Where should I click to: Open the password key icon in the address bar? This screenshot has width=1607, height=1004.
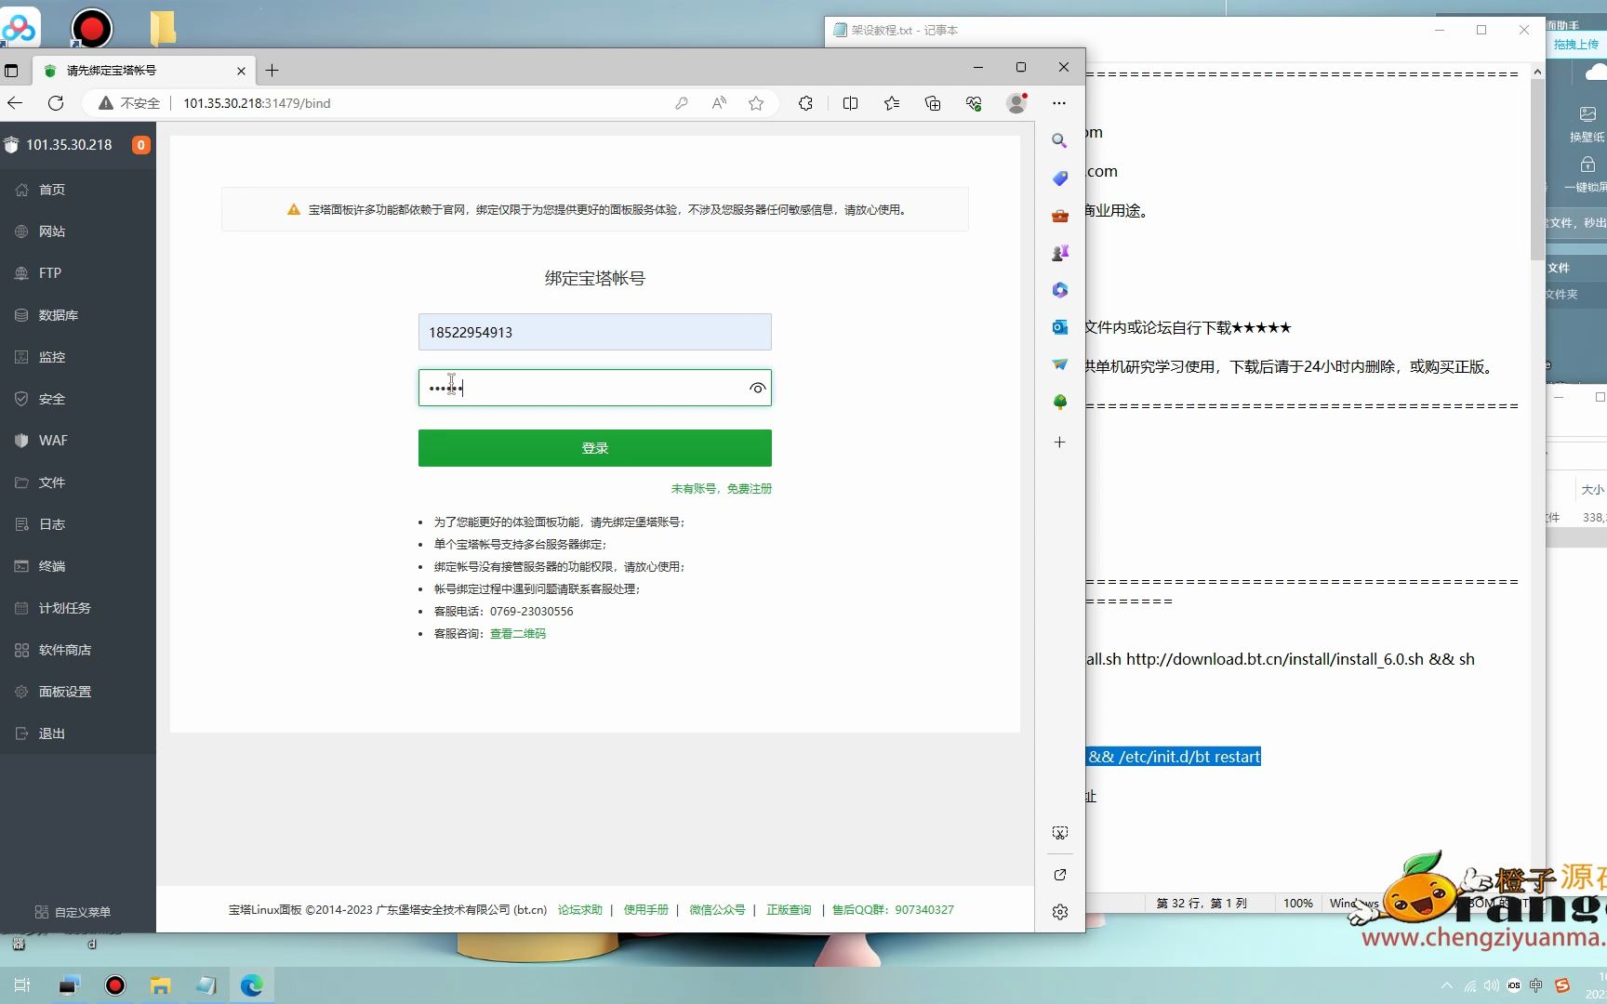682,103
